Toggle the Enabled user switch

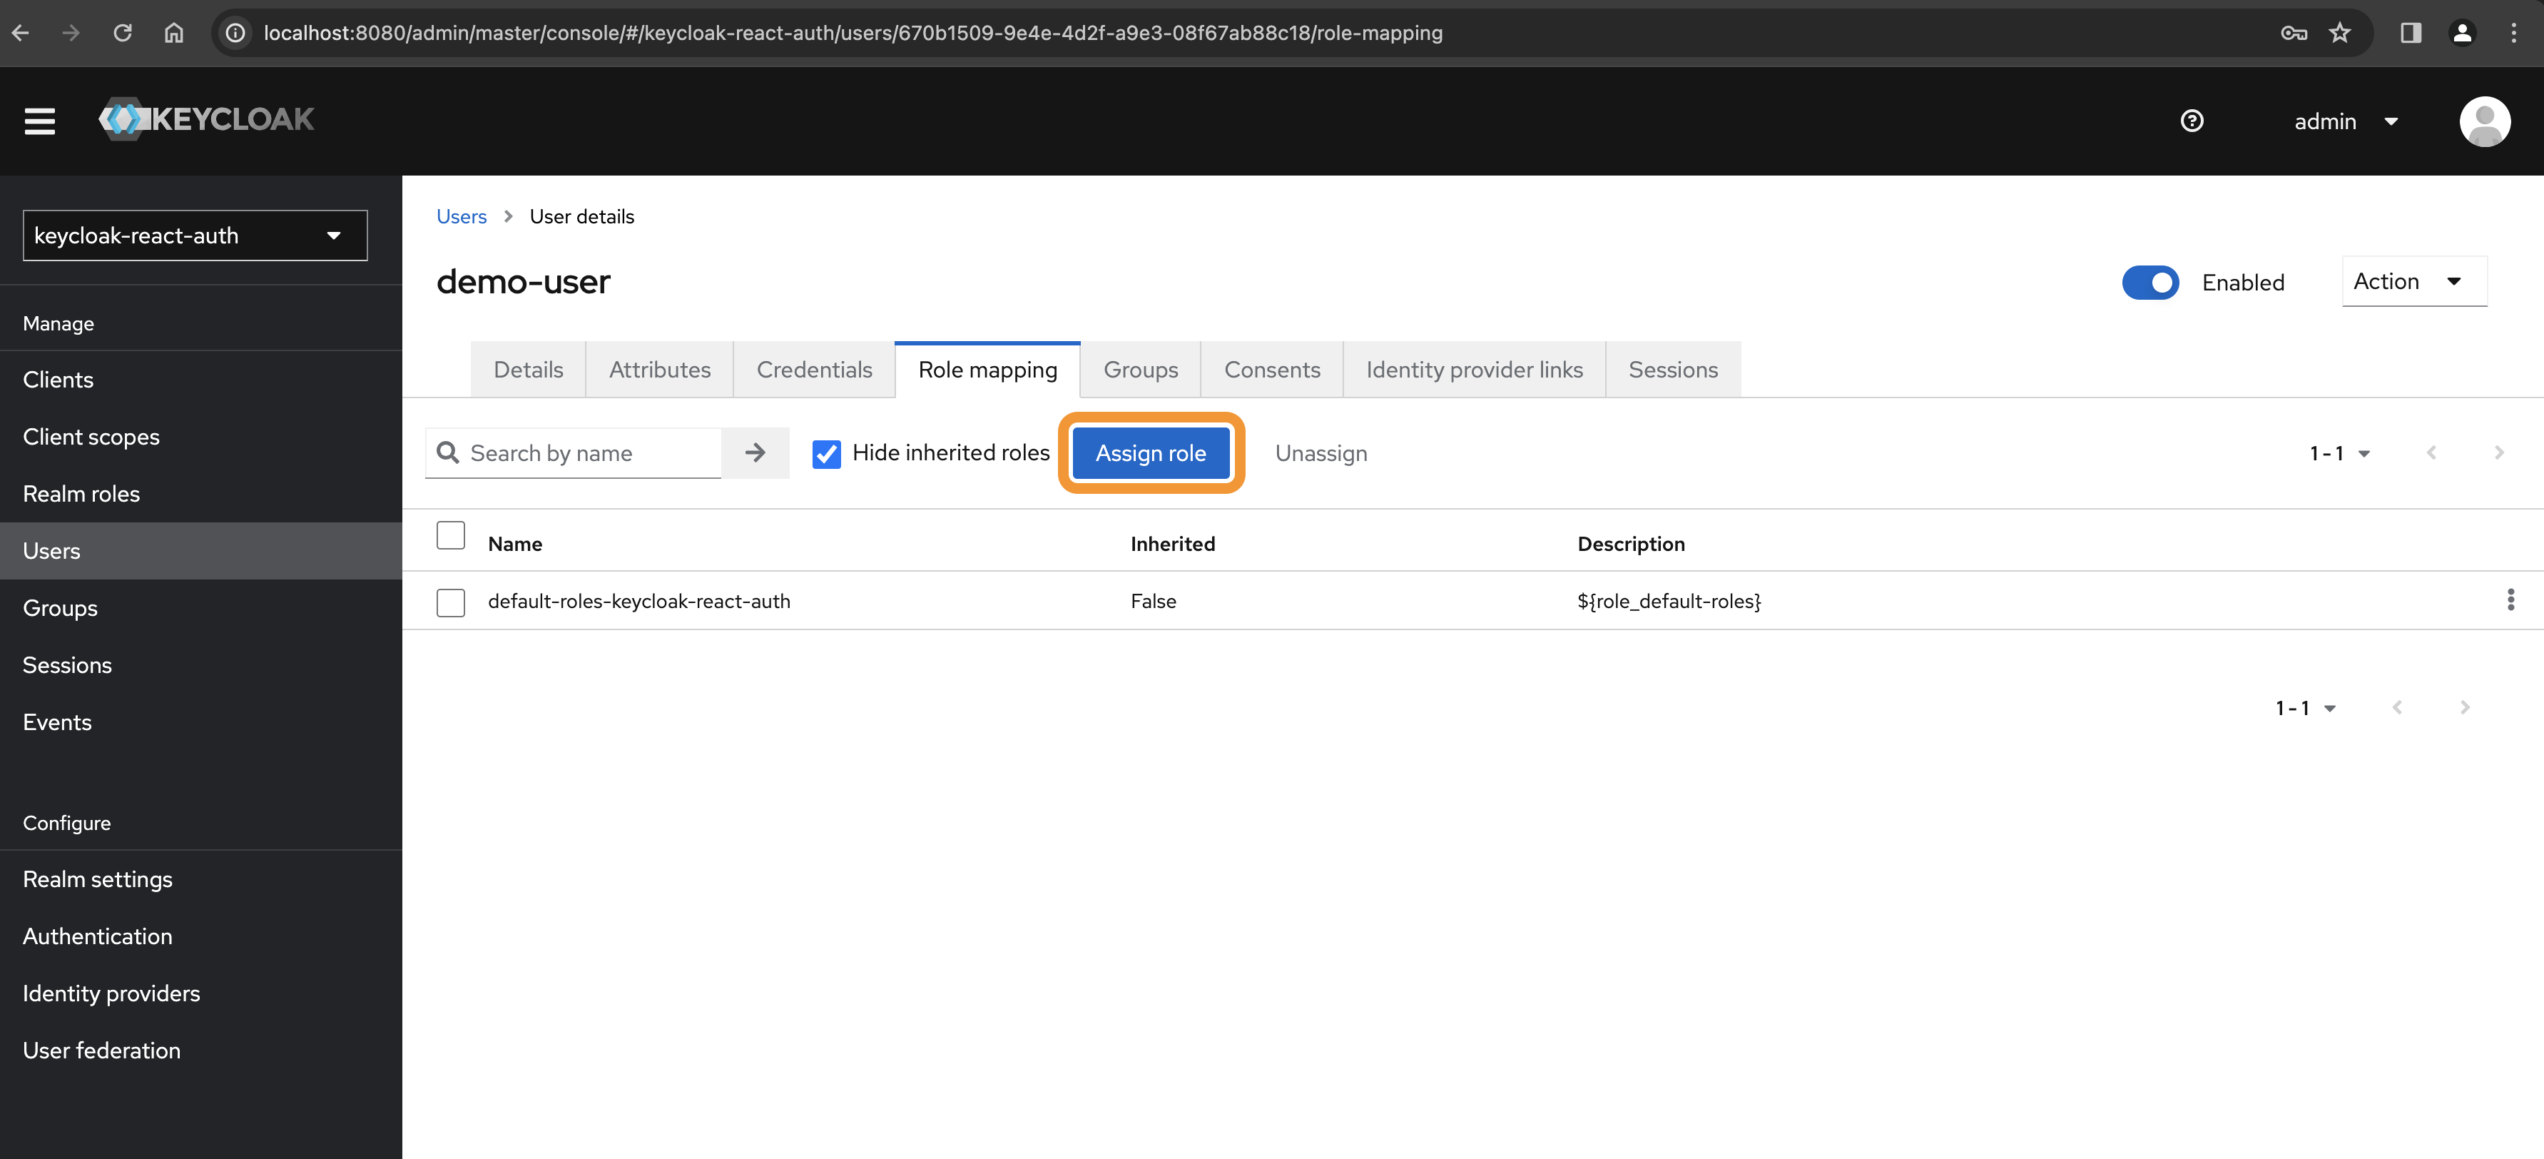(x=2150, y=283)
